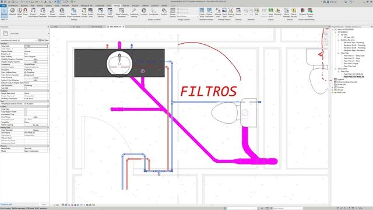Image resolution: width=373 pixels, height=210 pixels.
Task: Click the Sub-Discipline Plumbing value
Action: (x=36, y=86)
